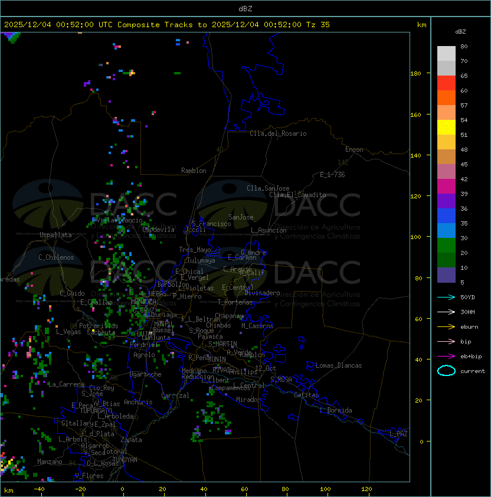
Task: Click the Clla.del_Rosario location label
Action: pos(278,133)
